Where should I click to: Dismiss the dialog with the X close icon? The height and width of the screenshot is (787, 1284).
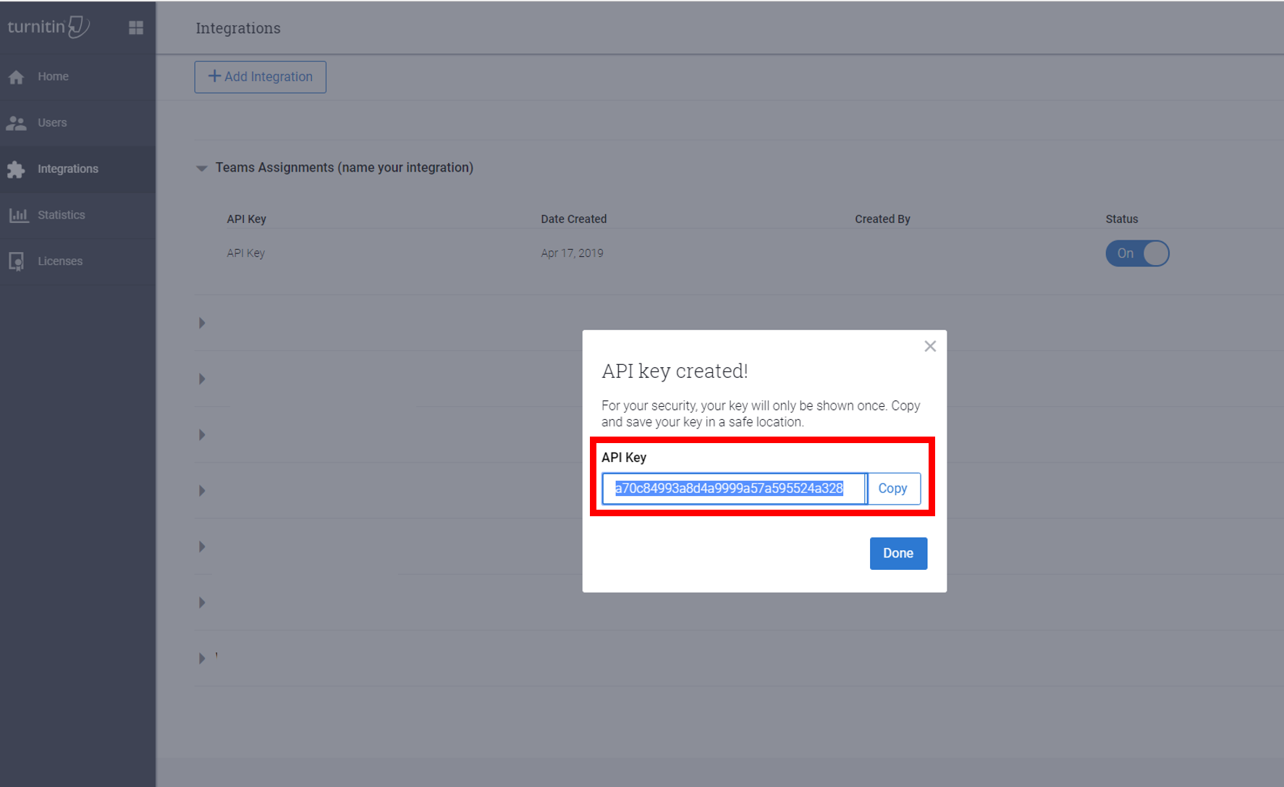930,346
